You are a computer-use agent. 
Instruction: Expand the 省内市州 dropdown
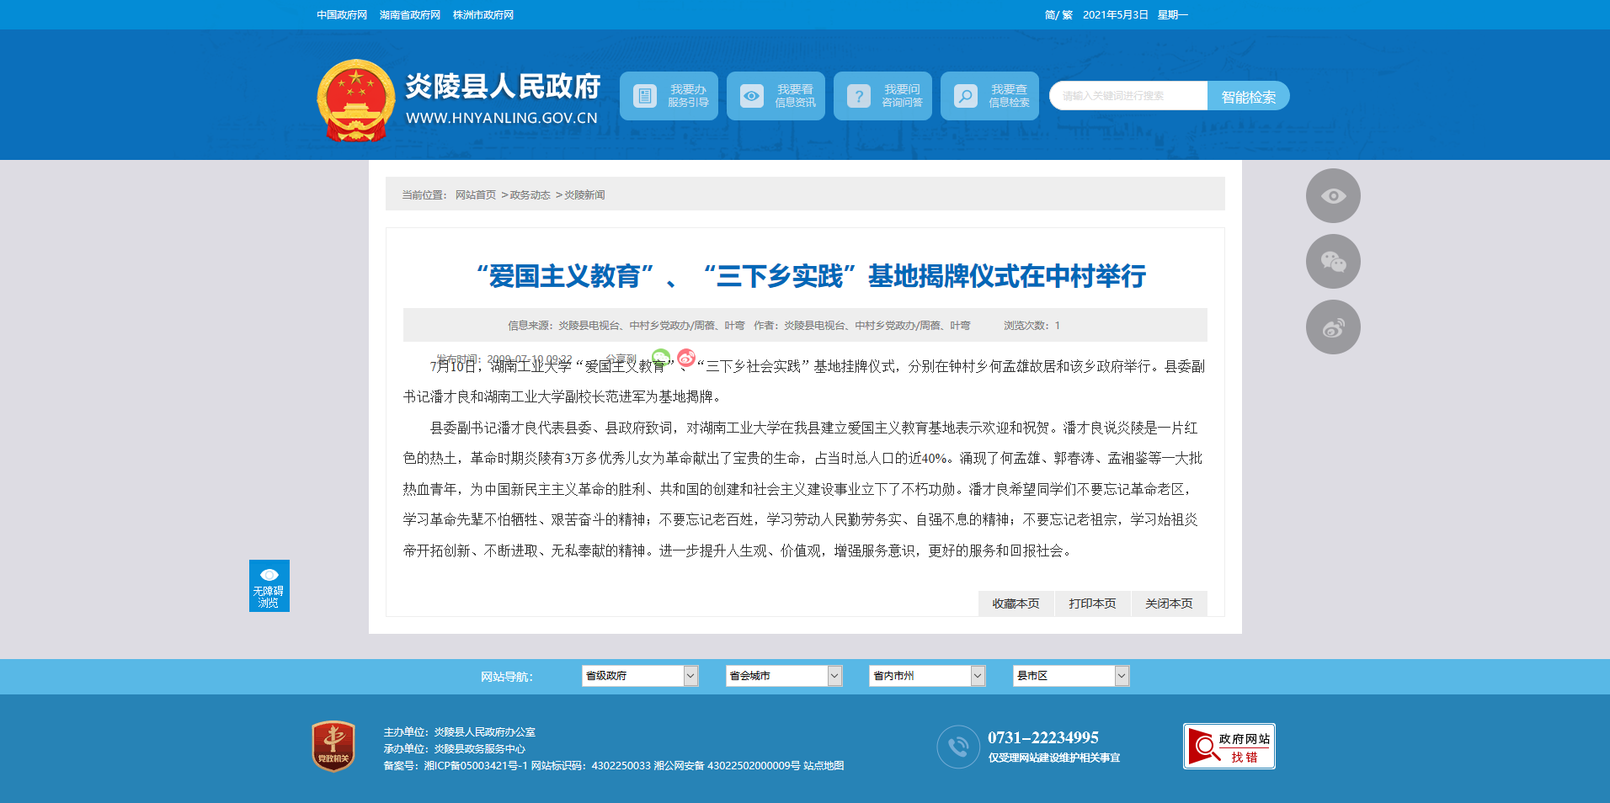point(926,676)
